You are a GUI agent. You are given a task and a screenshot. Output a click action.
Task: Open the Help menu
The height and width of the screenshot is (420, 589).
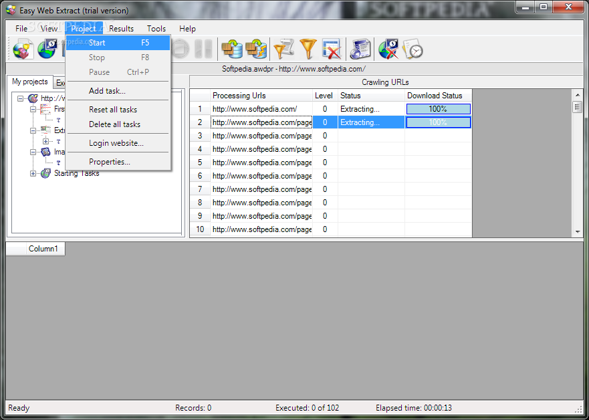[x=187, y=29]
